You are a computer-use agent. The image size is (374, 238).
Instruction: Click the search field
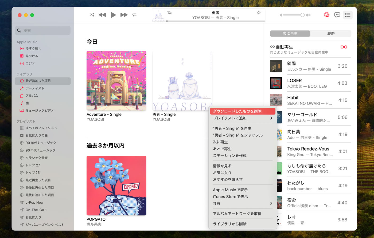point(43,30)
